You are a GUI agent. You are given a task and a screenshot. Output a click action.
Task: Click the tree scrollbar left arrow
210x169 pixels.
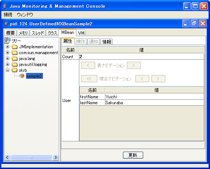click(x=7, y=157)
